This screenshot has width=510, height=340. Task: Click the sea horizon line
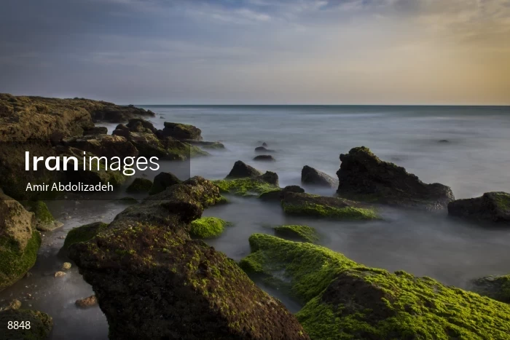click(x=322, y=105)
